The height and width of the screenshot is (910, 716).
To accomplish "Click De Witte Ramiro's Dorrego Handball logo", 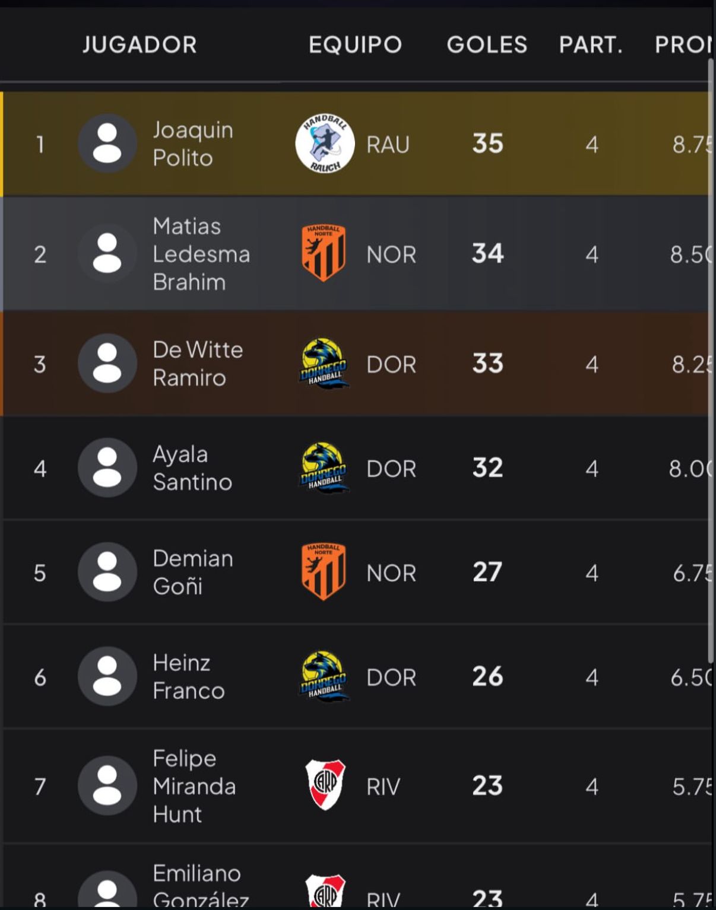I will pos(324,364).
